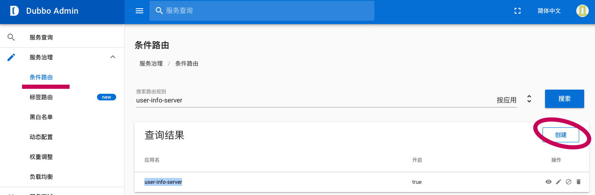Viewport: 595px width, 195px height.
Task: Click the Dubbo Admin logo icon
Action: click(15, 11)
